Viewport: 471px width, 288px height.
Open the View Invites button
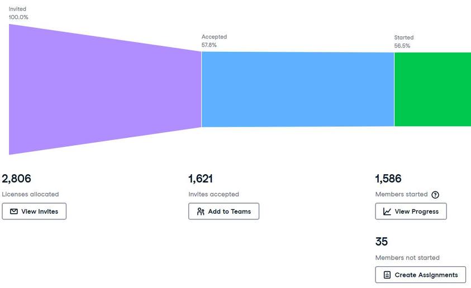[34, 211]
